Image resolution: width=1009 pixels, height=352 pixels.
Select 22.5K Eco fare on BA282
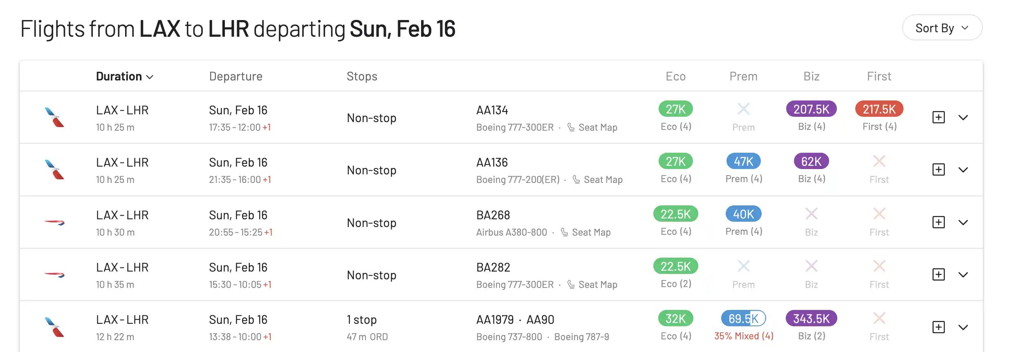click(x=675, y=266)
